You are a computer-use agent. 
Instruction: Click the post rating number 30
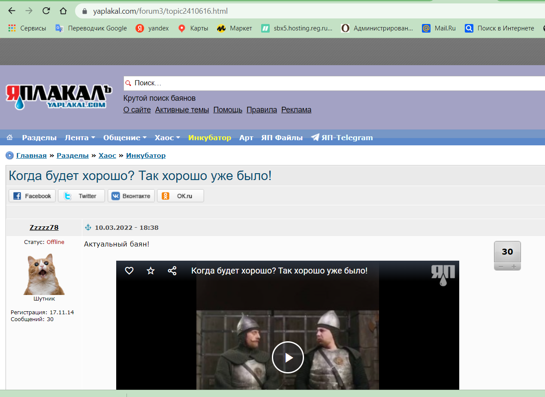507,252
